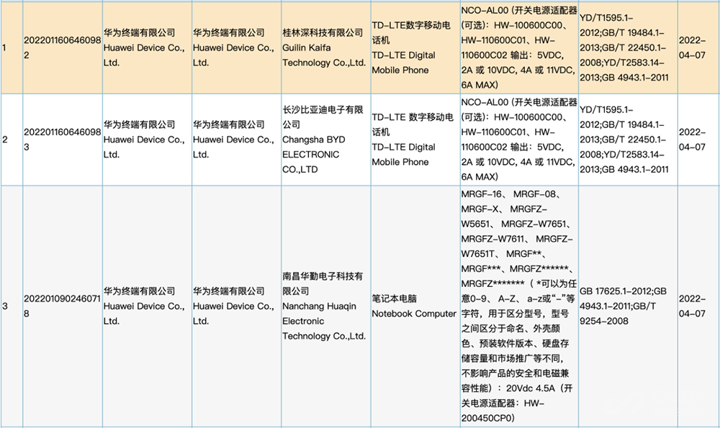Click row index number 3
720x428 pixels.
tap(4, 306)
